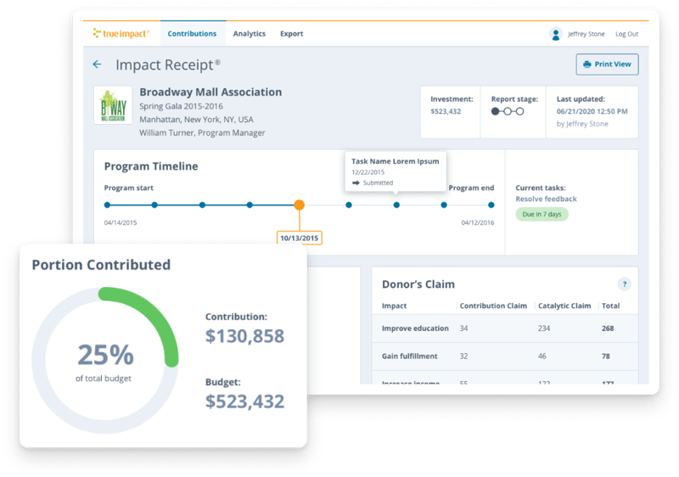Click the Catalytic Claim column header
Viewport: 679px width, 477px height.
tap(564, 306)
